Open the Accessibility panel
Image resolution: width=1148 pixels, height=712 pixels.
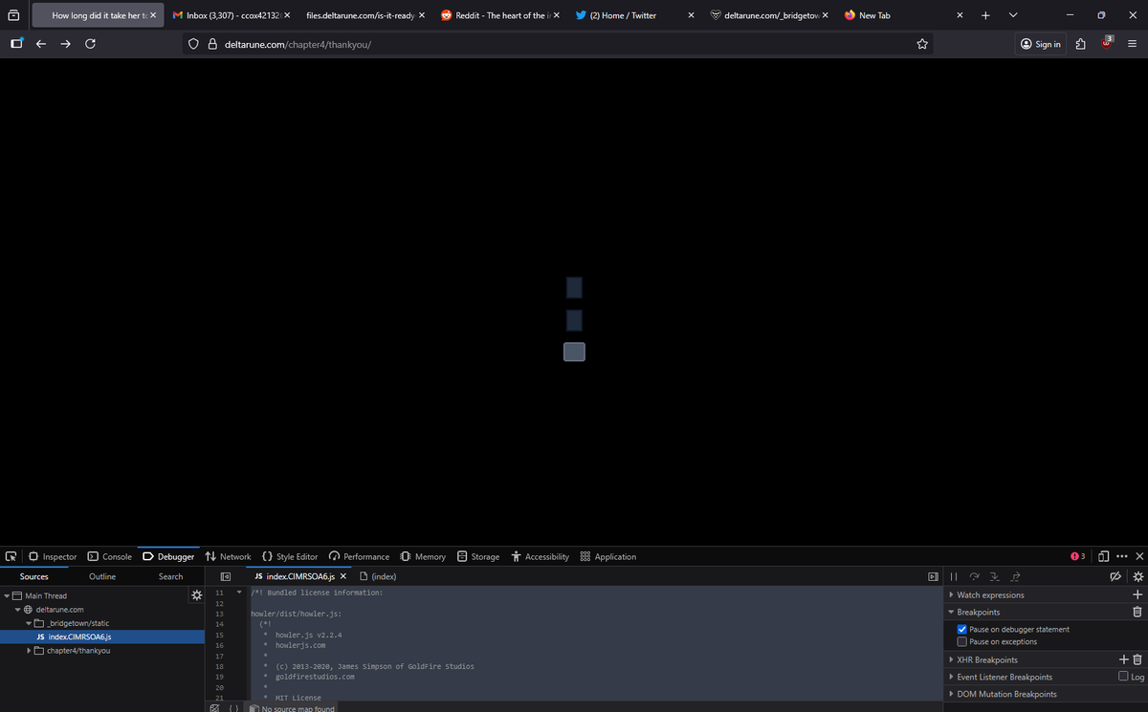click(x=541, y=556)
